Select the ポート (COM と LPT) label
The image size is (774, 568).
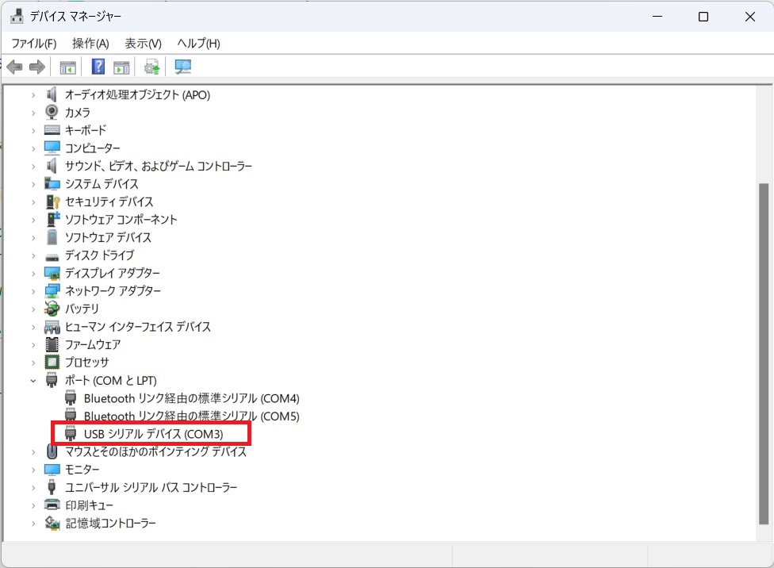coord(111,380)
